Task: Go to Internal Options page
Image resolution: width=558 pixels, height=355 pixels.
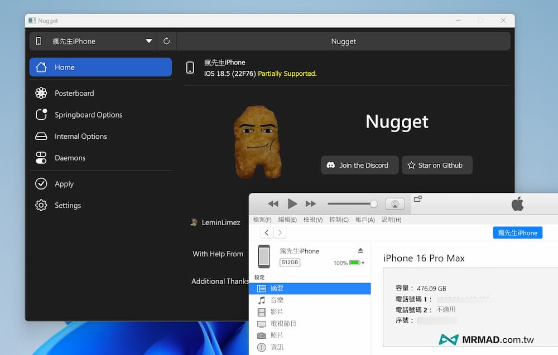Action: pos(80,137)
